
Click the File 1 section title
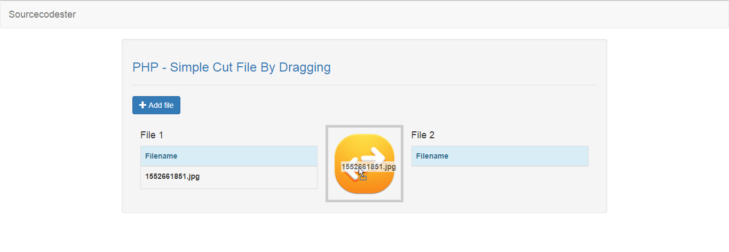pyautogui.click(x=152, y=135)
